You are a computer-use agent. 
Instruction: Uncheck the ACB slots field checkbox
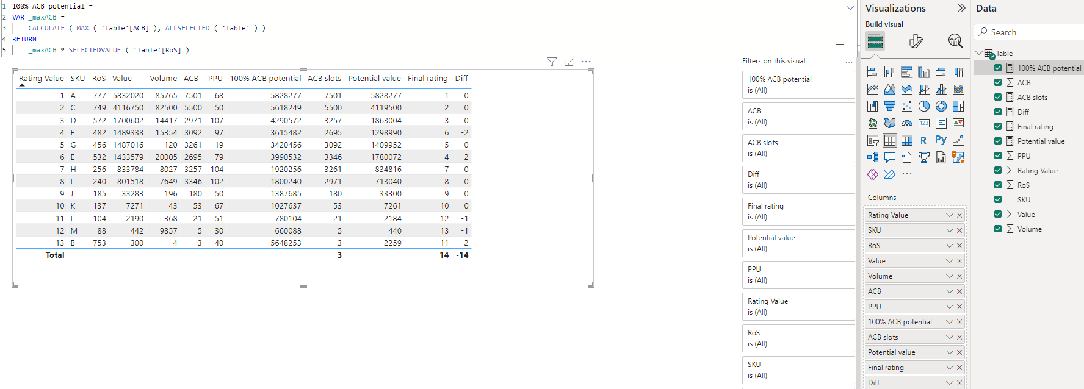click(x=998, y=97)
